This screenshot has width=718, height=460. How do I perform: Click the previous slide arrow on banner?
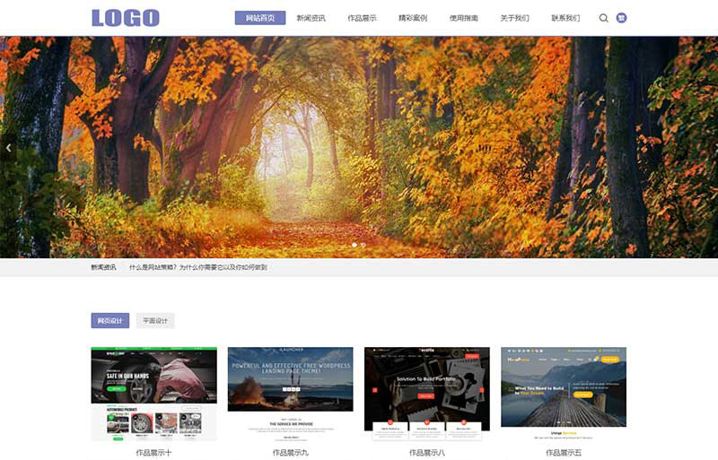tap(8, 148)
